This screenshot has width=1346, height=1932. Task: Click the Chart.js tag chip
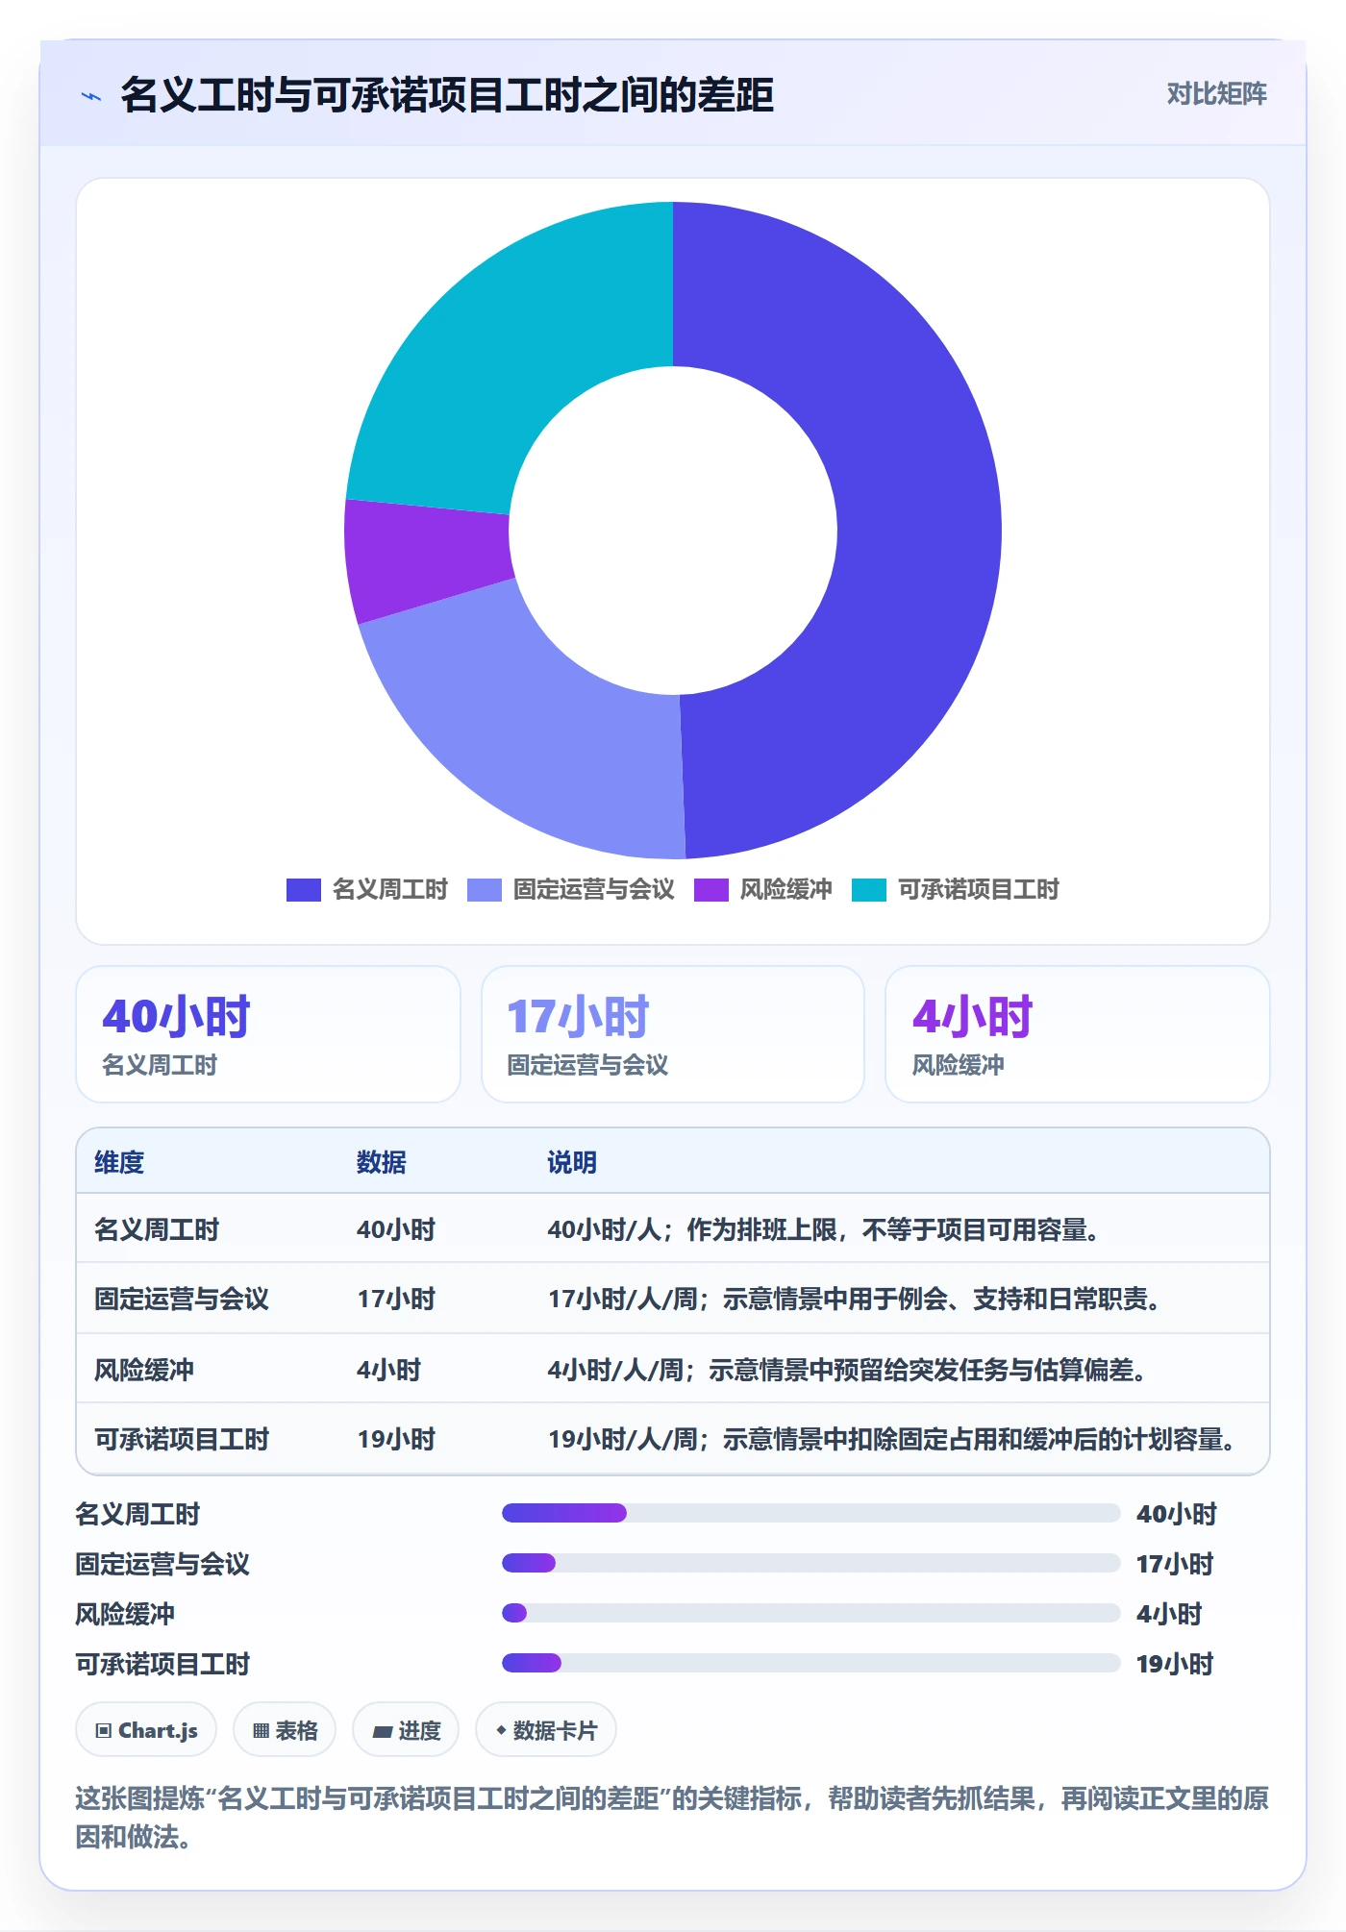146,1730
